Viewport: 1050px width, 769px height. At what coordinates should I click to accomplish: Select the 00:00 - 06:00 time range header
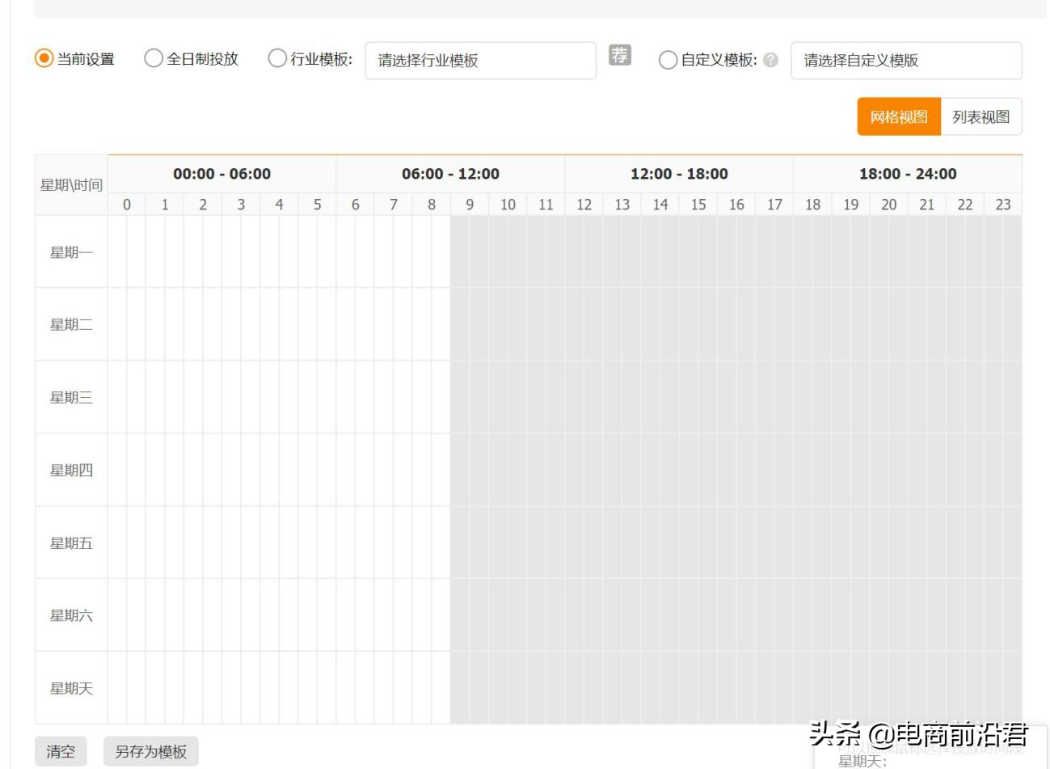[221, 174]
